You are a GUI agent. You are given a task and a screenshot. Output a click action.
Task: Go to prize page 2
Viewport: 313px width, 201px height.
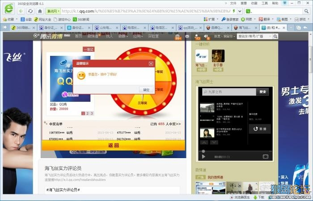(88, 113)
